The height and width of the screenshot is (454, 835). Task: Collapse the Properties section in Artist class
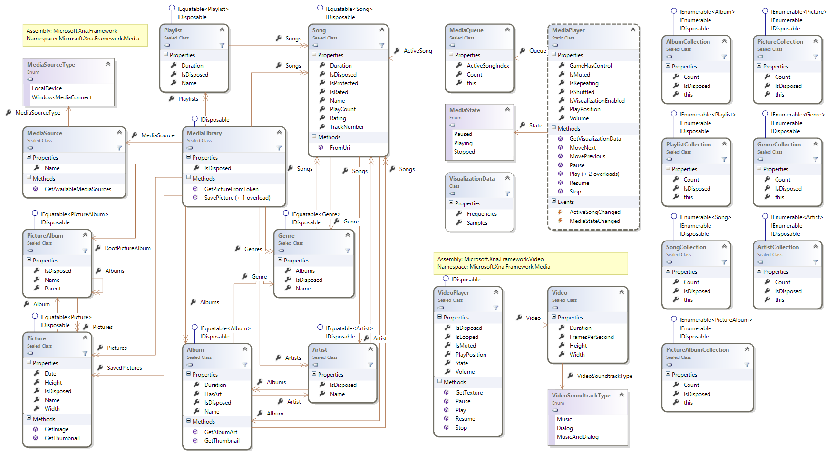pos(314,374)
